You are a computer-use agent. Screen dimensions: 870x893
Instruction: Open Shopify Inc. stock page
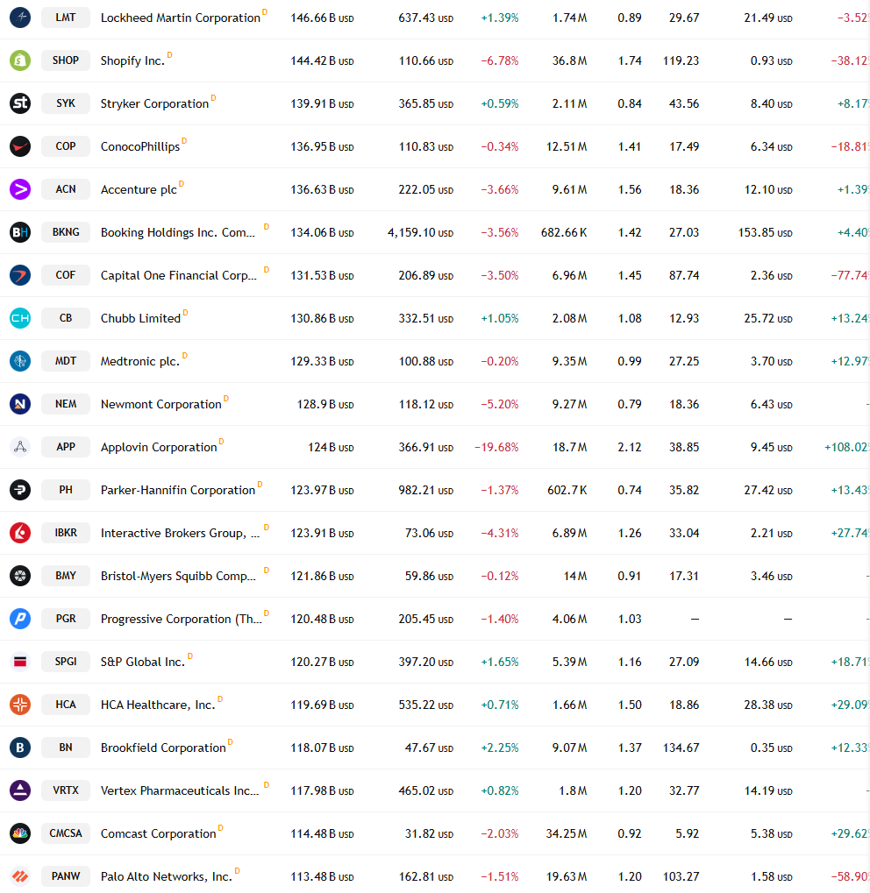coord(132,61)
